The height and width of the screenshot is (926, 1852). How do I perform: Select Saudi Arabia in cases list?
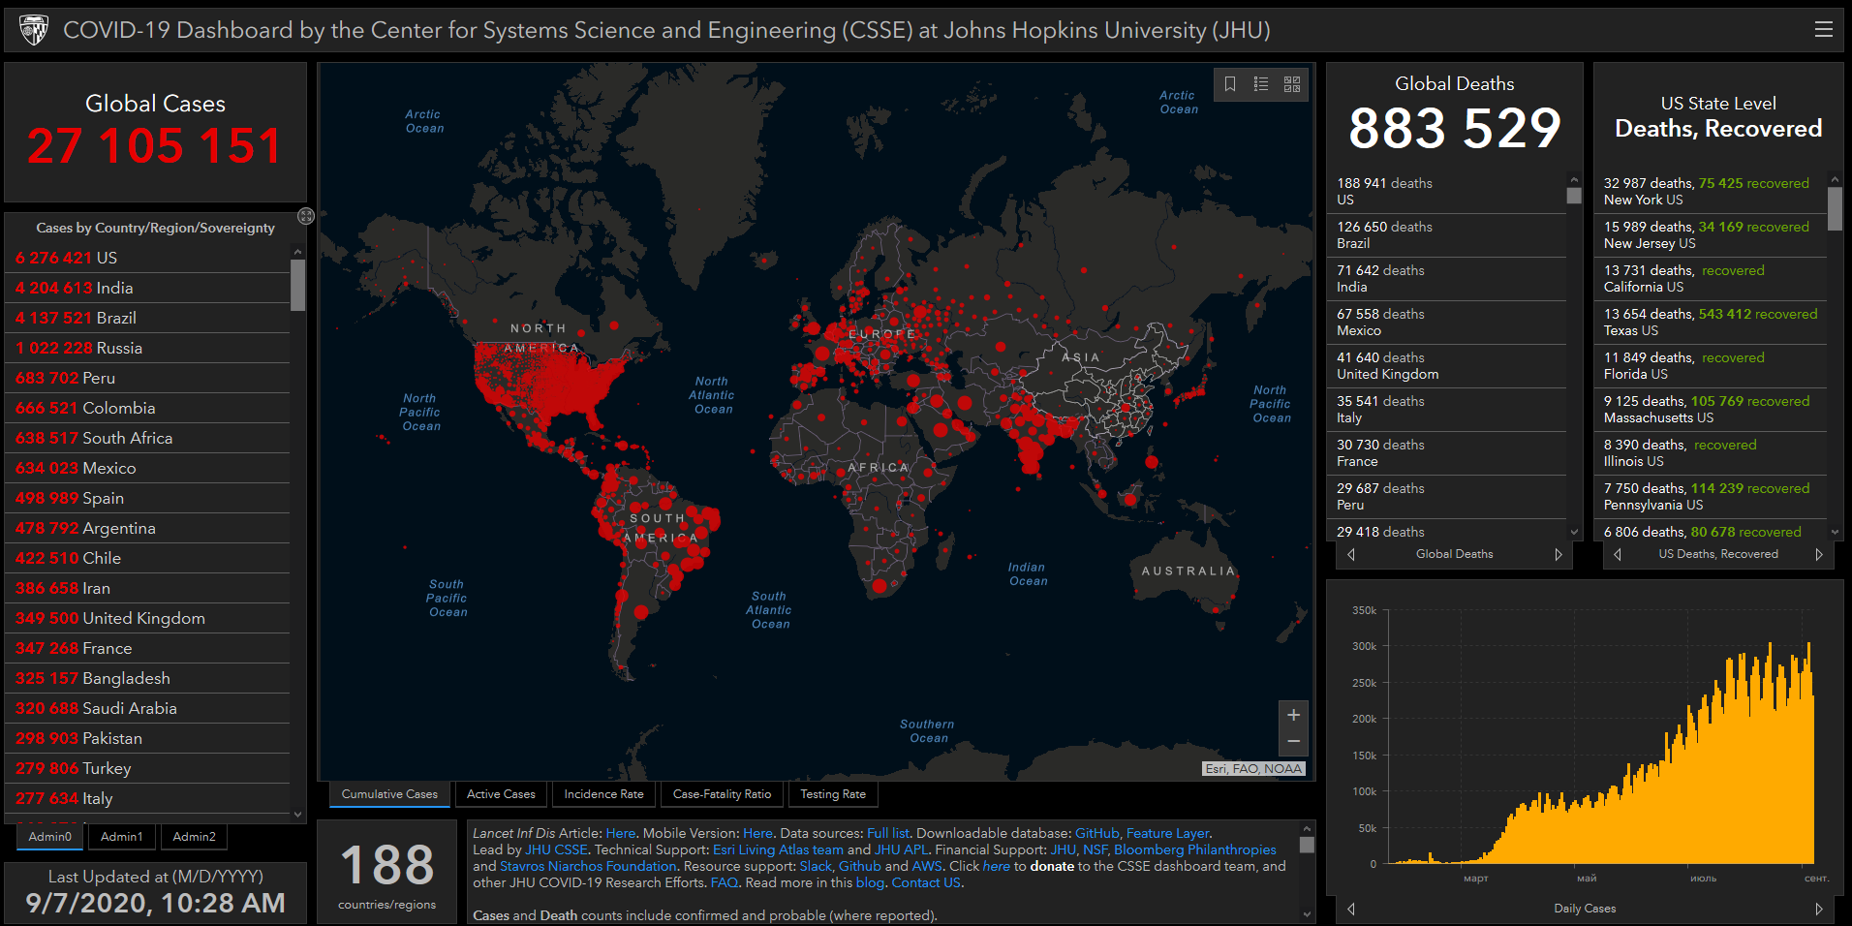point(147,708)
